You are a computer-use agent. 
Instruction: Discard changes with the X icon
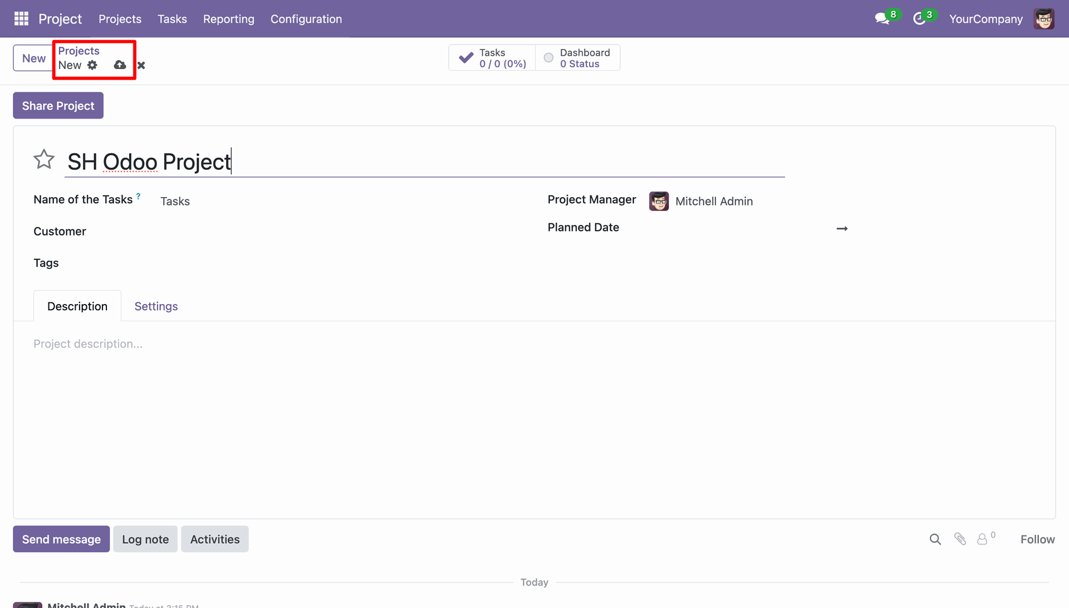141,66
